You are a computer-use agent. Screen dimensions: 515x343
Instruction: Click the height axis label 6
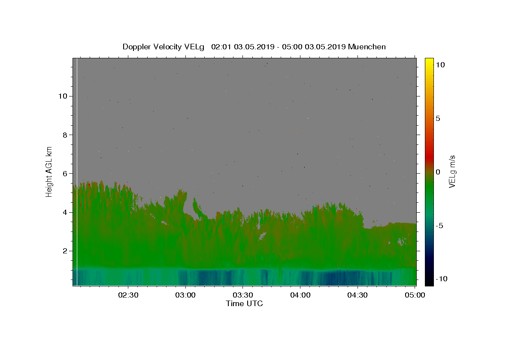65,173
